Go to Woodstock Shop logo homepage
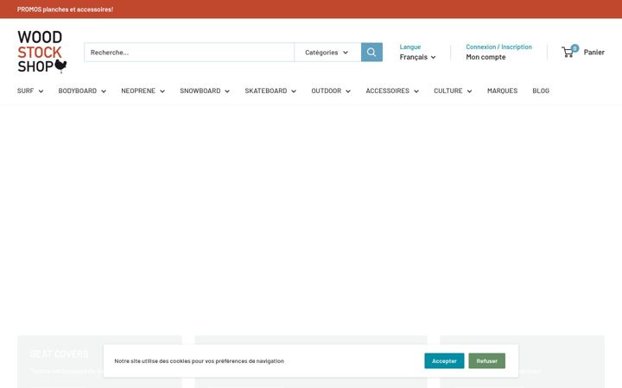This screenshot has width=622, height=388. tap(42, 52)
